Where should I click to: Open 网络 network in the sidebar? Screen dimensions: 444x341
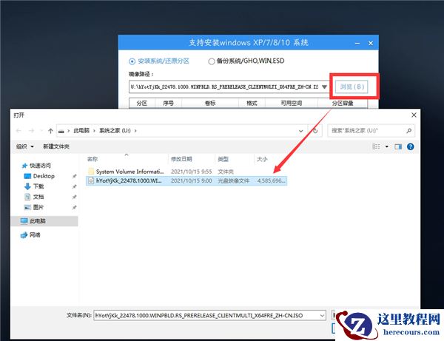tap(31, 235)
